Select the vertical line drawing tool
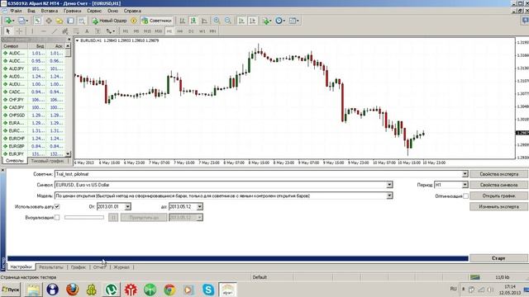 pyautogui.click(x=32, y=31)
